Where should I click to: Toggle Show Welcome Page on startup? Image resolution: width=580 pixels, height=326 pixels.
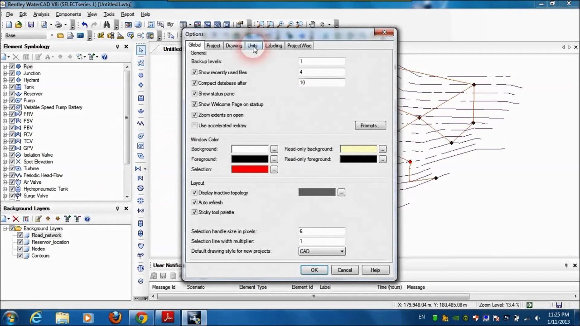tap(194, 105)
